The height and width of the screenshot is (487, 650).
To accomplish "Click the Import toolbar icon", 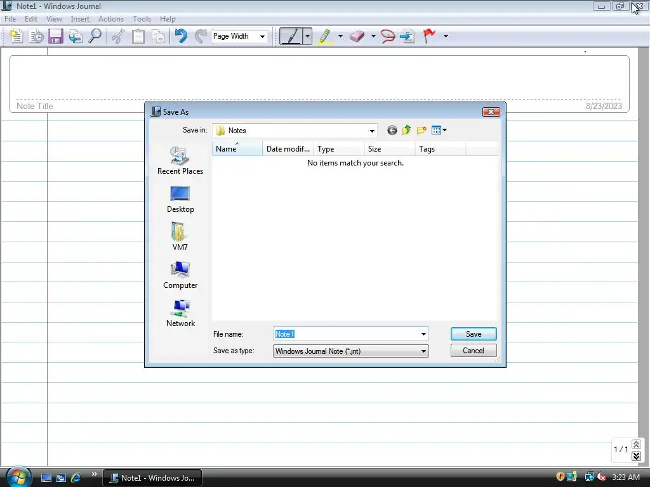I will 76,36.
